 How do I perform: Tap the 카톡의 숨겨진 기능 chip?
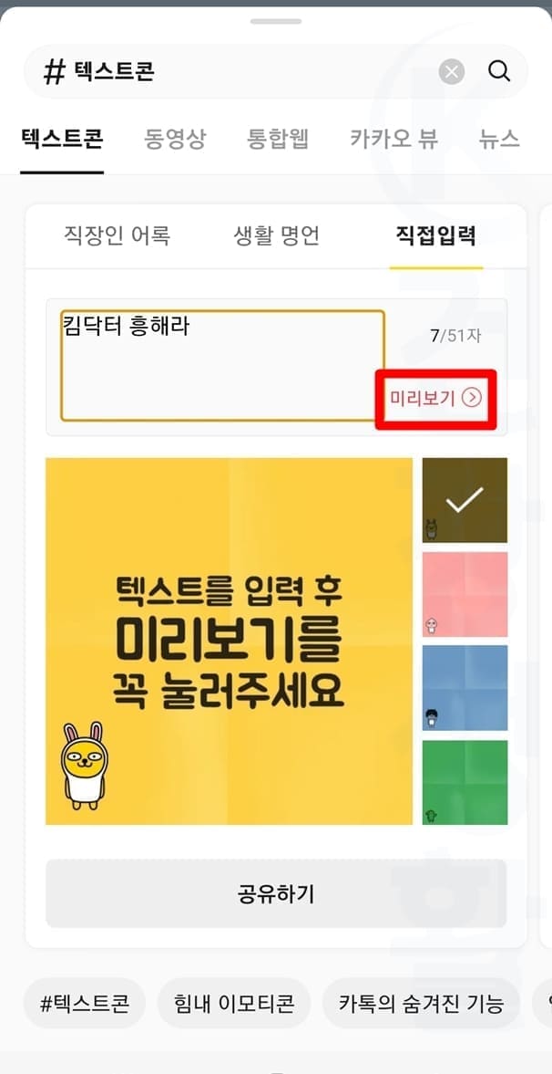[x=422, y=1004]
